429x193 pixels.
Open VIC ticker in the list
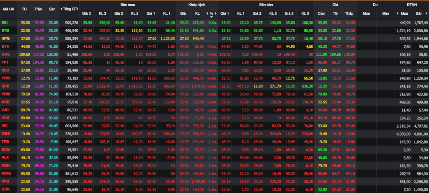4,126
